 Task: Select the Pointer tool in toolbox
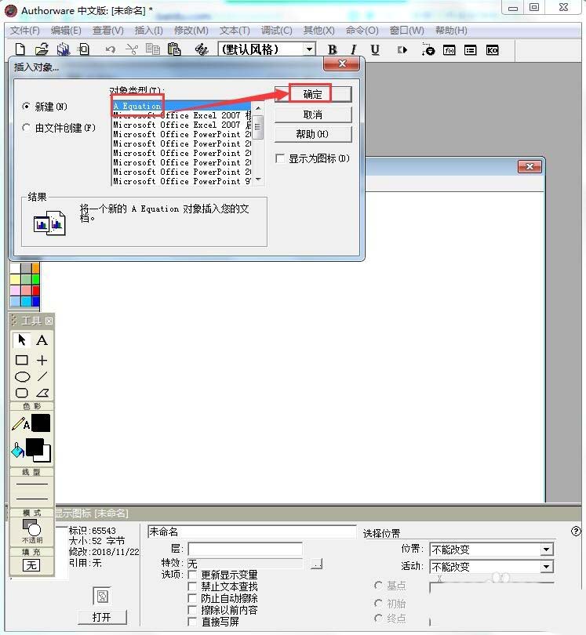(x=21, y=339)
